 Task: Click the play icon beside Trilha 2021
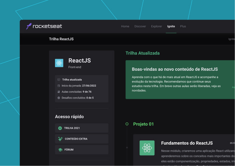pos(60,128)
